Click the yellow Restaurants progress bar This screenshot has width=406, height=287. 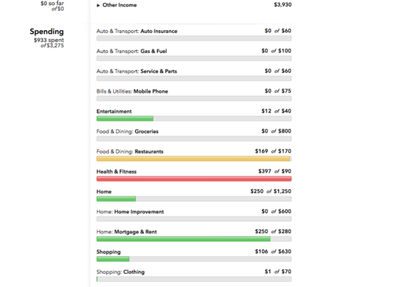(x=194, y=159)
